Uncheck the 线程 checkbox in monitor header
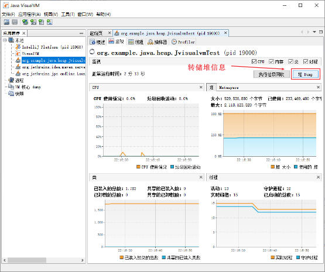This screenshot has width=325, height=272. tap(306, 61)
